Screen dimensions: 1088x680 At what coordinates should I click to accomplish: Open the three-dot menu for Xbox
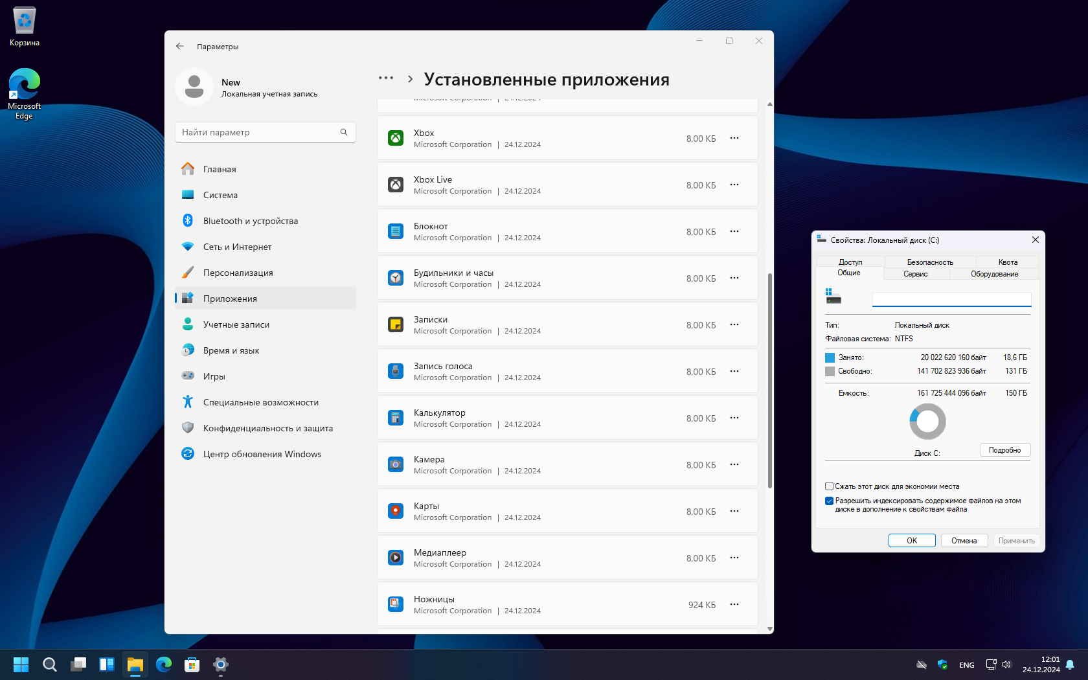(734, 138)
